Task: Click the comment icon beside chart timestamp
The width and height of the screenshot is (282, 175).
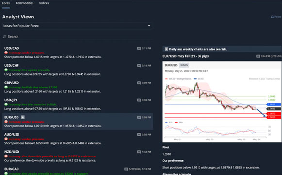Action: 258,56
